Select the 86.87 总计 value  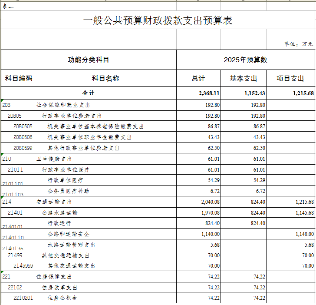point(198,126)
